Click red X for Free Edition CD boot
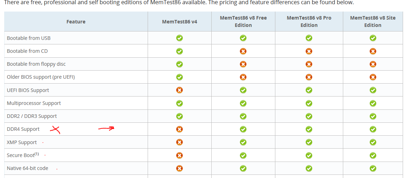This screenshot has height=178, width=409. coord(243,51)
